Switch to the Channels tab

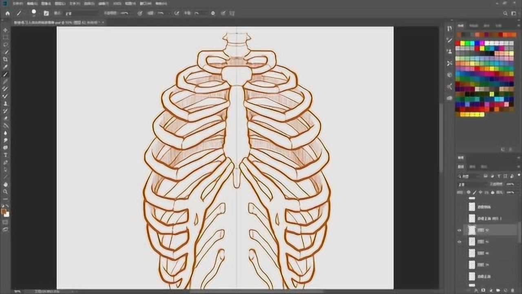[x=473, y=167]
